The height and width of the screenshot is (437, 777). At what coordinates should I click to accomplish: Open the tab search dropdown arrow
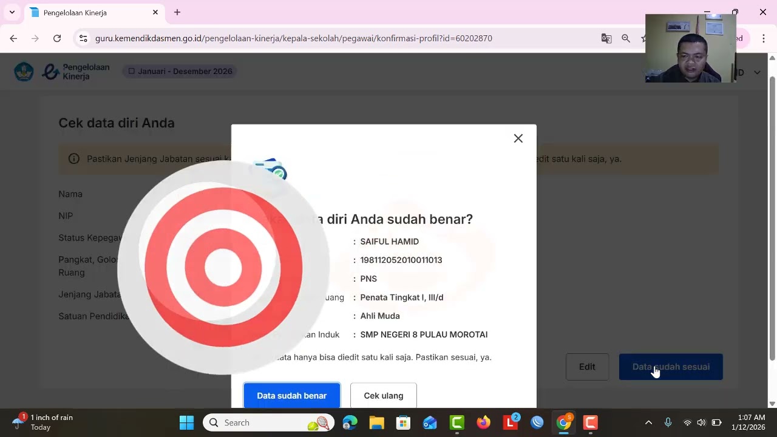tap(12, 12)
